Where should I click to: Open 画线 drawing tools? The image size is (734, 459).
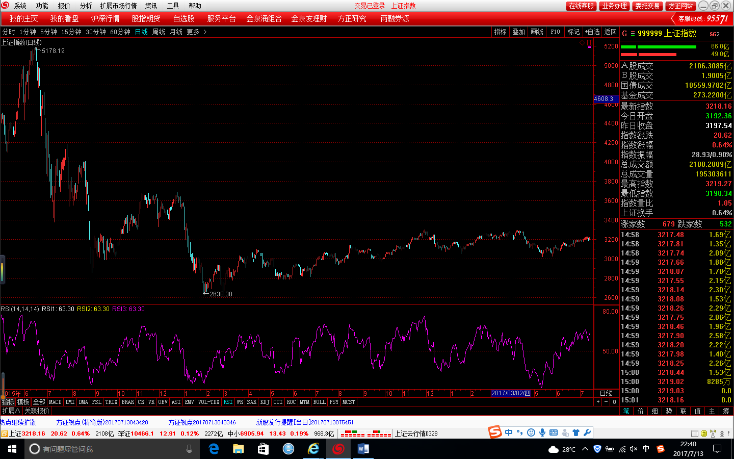tap(537, 32)
